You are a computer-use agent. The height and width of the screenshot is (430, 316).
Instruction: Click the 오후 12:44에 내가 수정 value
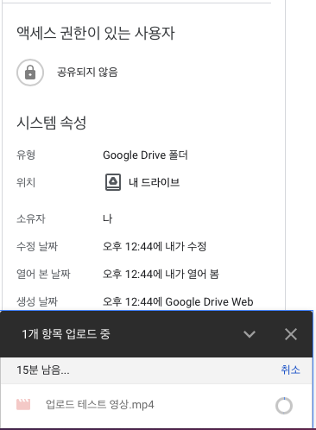[x=155, y=246]
